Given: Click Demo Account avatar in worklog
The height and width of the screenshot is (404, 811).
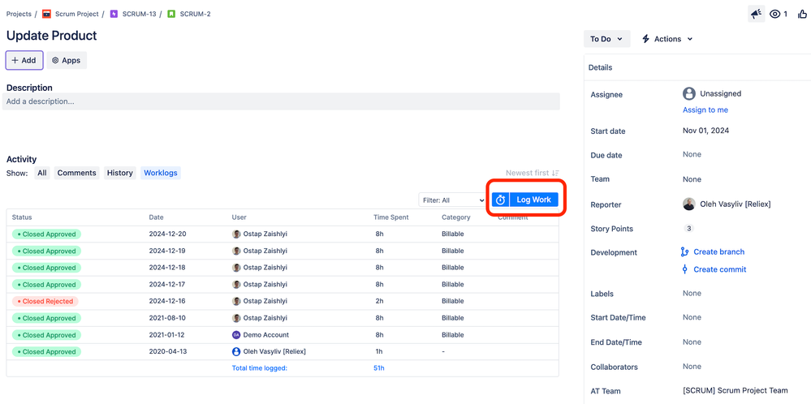Looking at the screenshot, I should 236,335.
